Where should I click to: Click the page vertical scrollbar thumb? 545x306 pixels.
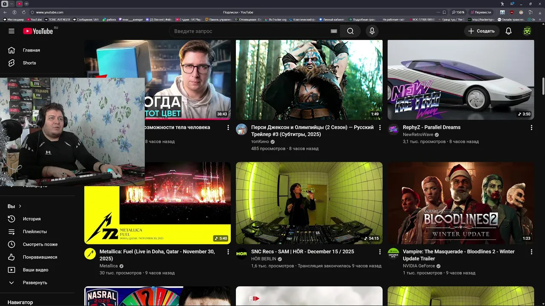[x=542, y=87]
